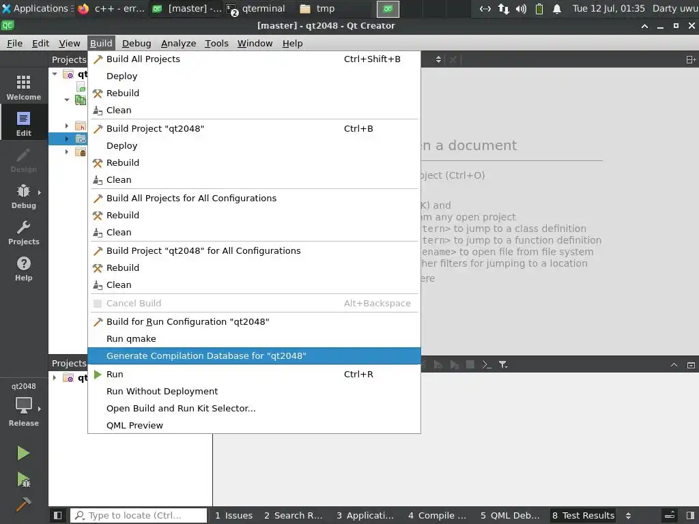The height and width of the screenshot is (524, 699).
Task: Open the Tools menu
Action: click(216, 43)
